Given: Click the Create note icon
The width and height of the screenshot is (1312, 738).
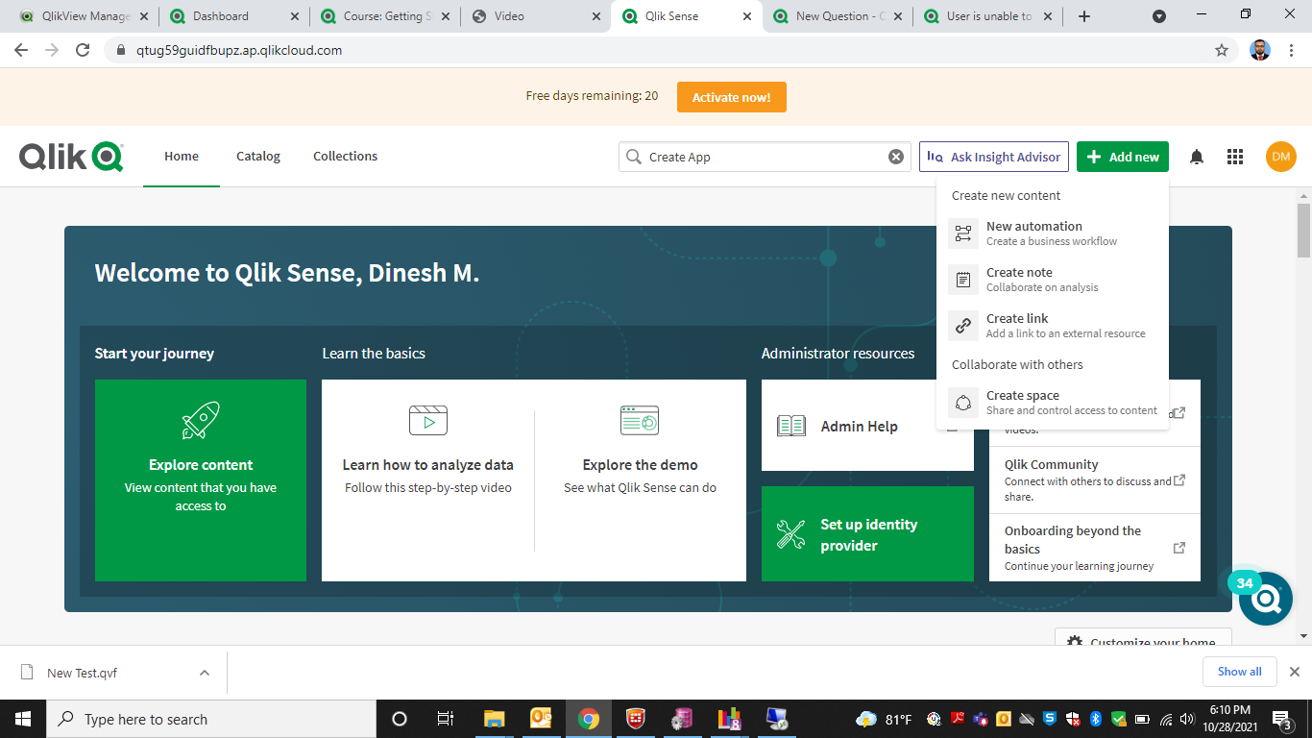Looking at the screenshot, I should (963, 280).
